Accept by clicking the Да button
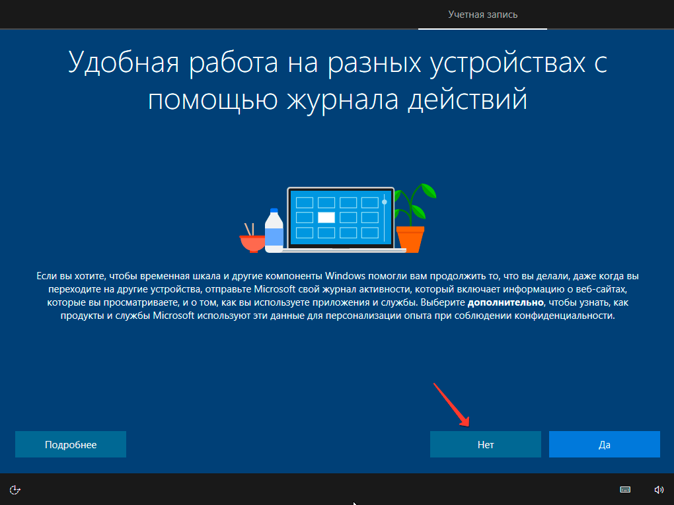674x505 pixels. (x=604, y=444)
